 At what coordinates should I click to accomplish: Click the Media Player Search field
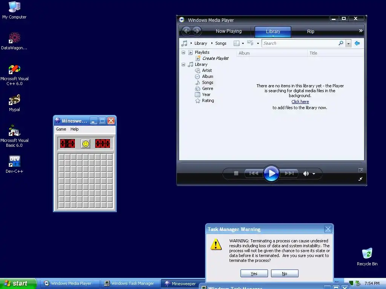coord(300,43)
